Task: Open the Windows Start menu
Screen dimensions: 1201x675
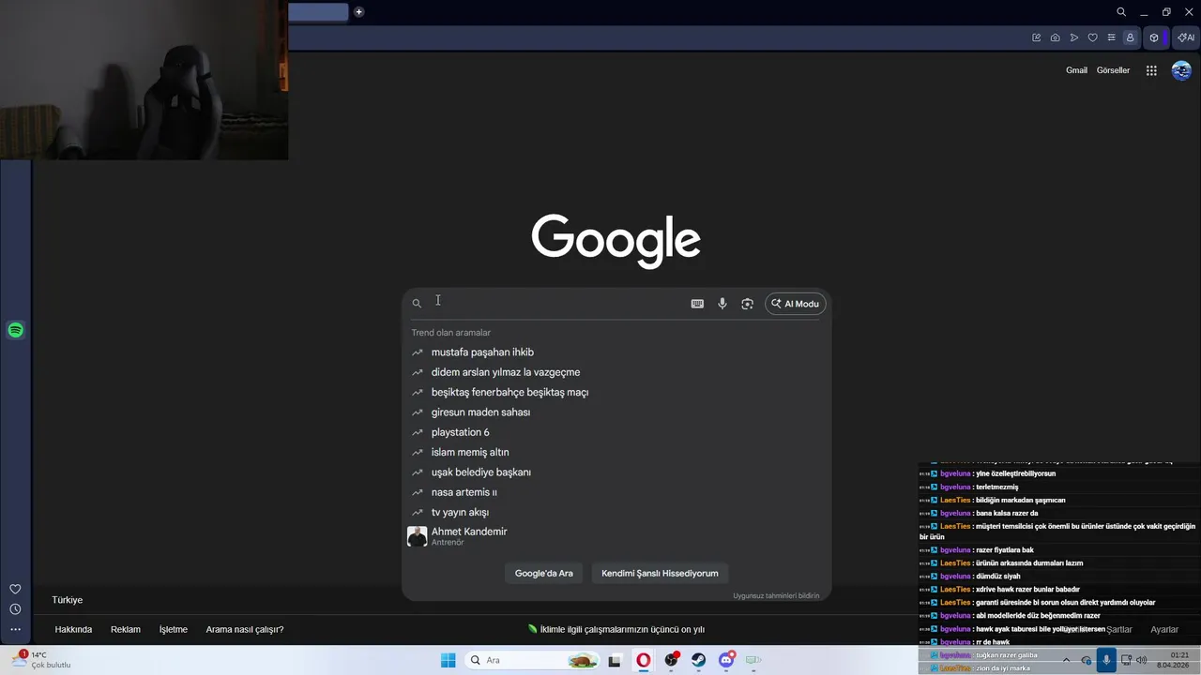Action: 448,660
